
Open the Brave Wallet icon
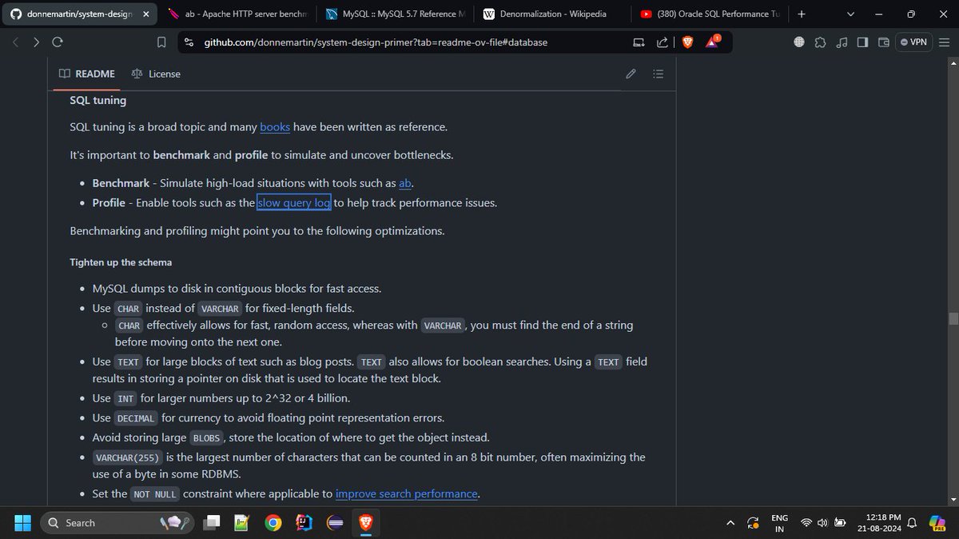click(x=883, y=42)
